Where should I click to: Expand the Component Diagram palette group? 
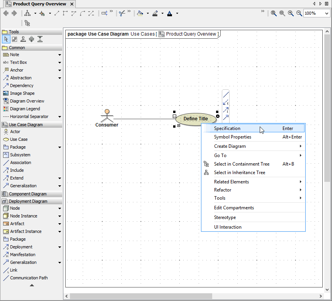pos(27,194)
